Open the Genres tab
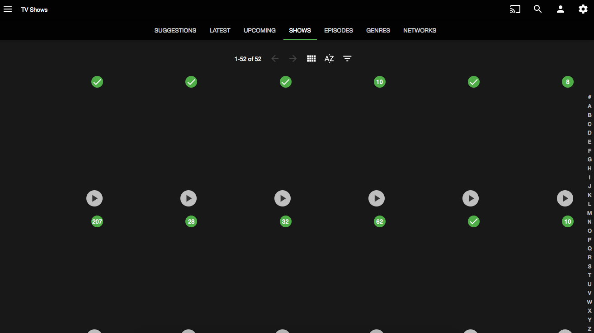This screenshot has width=594, height=333. (x=378, y=30)
